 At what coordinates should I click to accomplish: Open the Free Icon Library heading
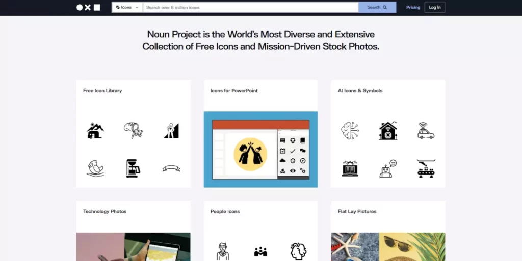click(x=102, y=91)
